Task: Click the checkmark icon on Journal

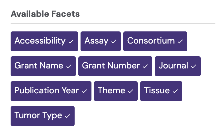Action: tap(194, 67)
